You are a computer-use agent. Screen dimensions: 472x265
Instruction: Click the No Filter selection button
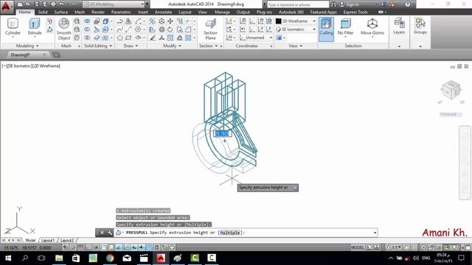tap(345, 27)
